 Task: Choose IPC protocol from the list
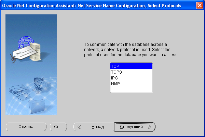point(131,78)
